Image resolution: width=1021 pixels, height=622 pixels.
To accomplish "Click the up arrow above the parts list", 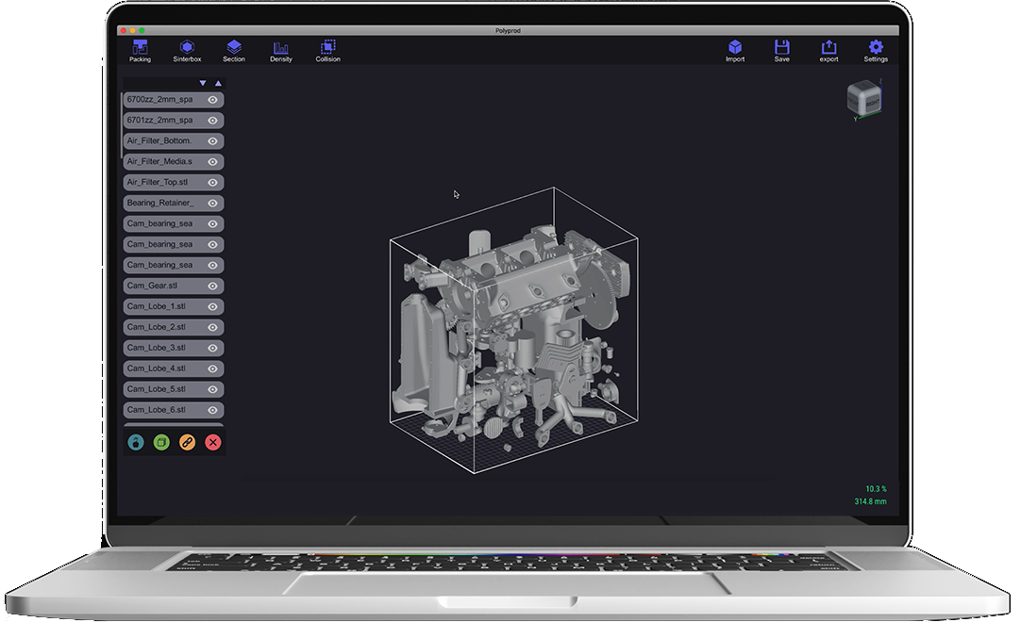I will 219,84.
